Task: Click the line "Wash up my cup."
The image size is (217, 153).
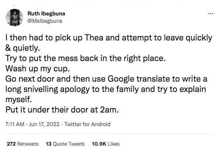Action: click(38, 68)
